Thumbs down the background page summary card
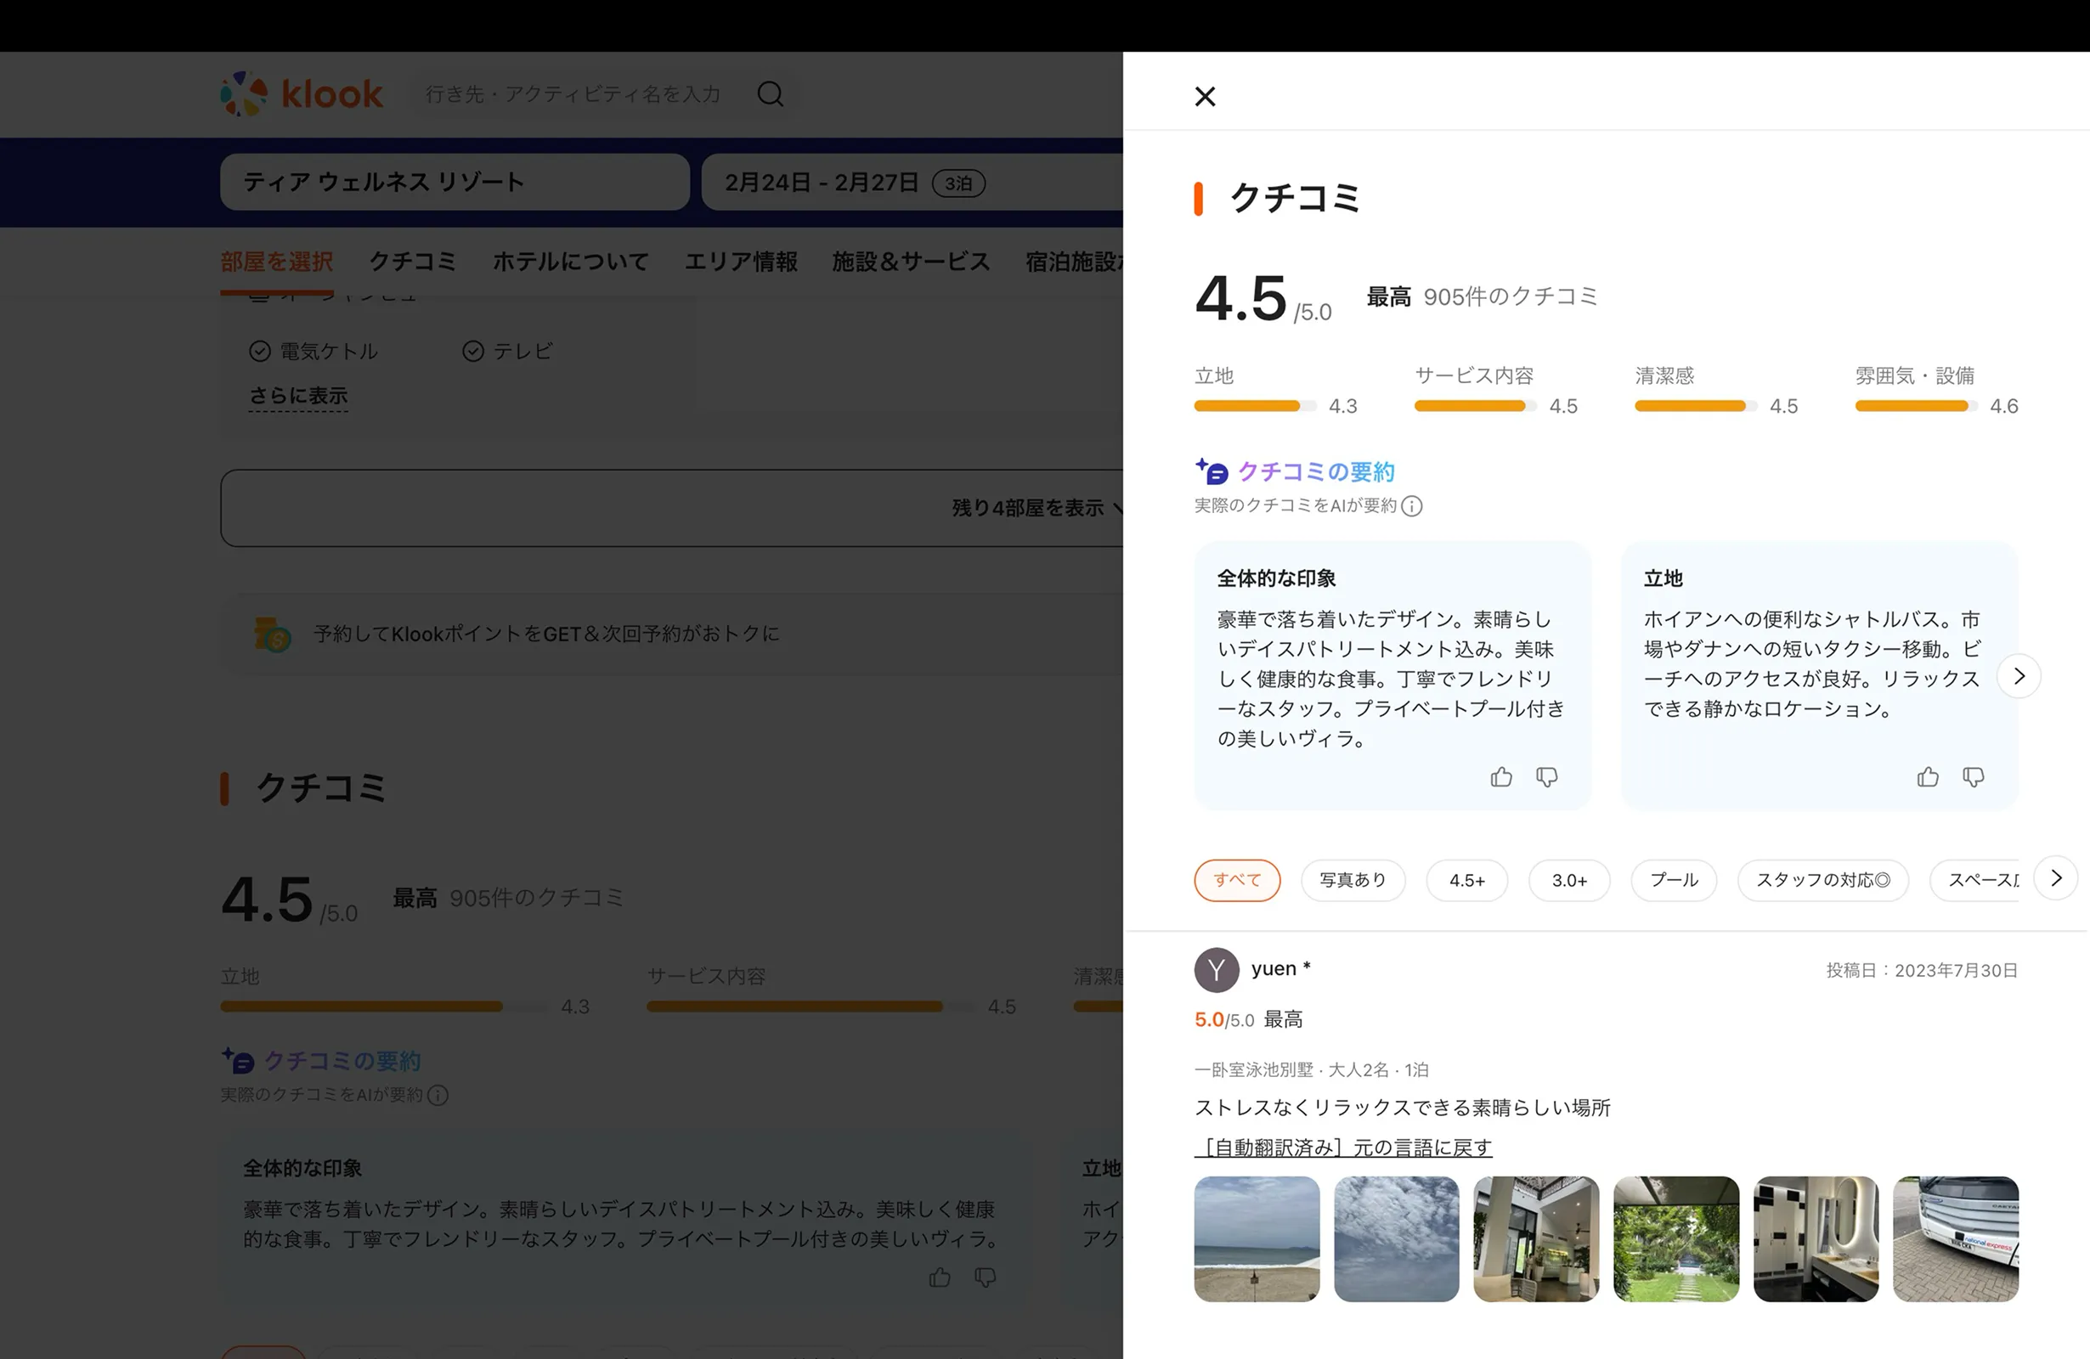This screenshot has width=2090, height=1359. coord(986,1277)
